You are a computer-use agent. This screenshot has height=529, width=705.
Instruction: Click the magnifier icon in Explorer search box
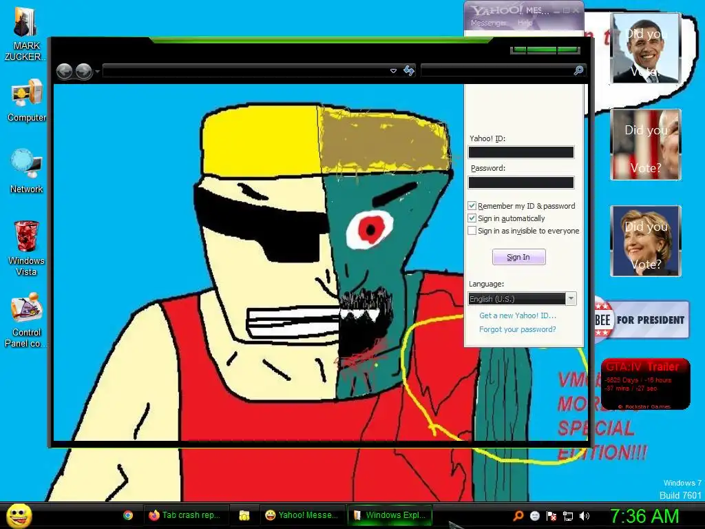tap(578, 71)
